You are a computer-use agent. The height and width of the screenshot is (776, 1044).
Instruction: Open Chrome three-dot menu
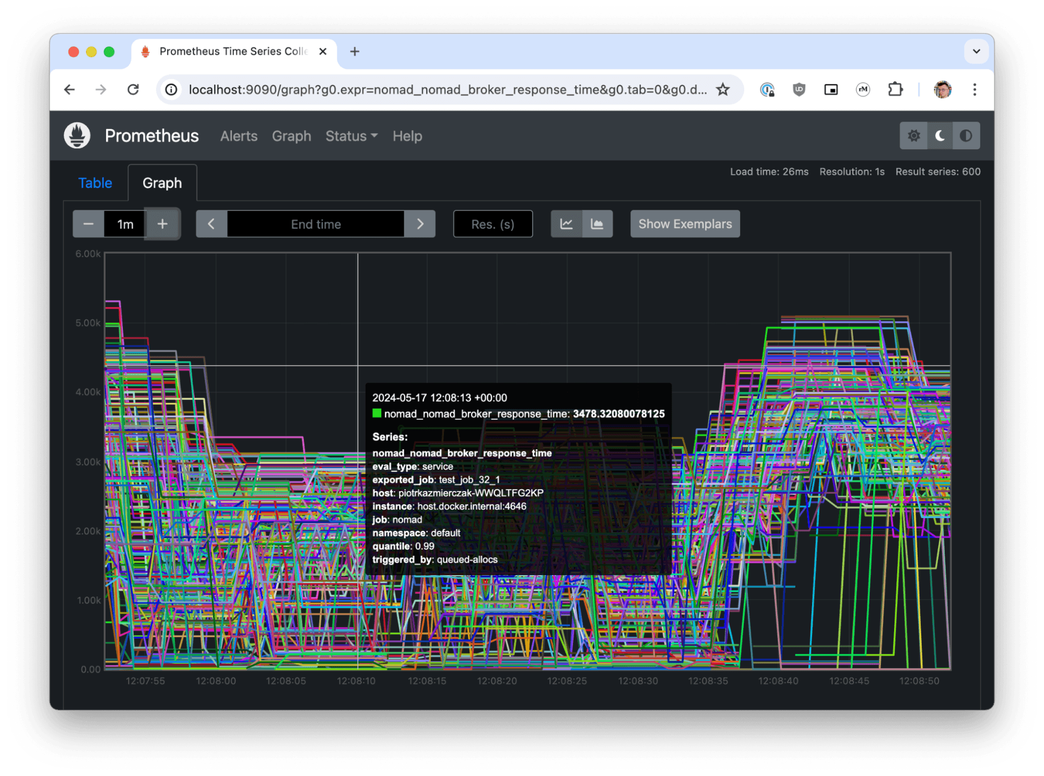[x=974, y=90]
